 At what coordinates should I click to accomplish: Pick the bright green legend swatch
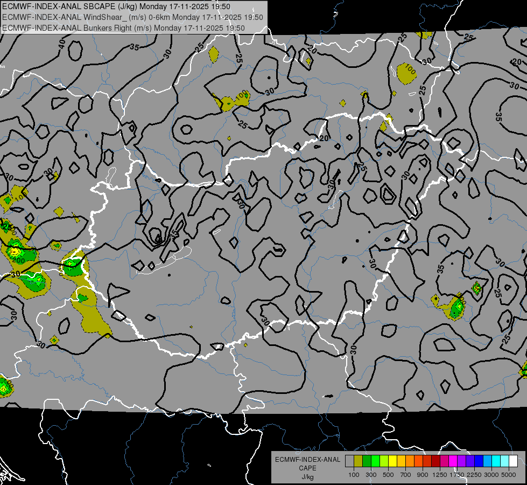(375, 461)
